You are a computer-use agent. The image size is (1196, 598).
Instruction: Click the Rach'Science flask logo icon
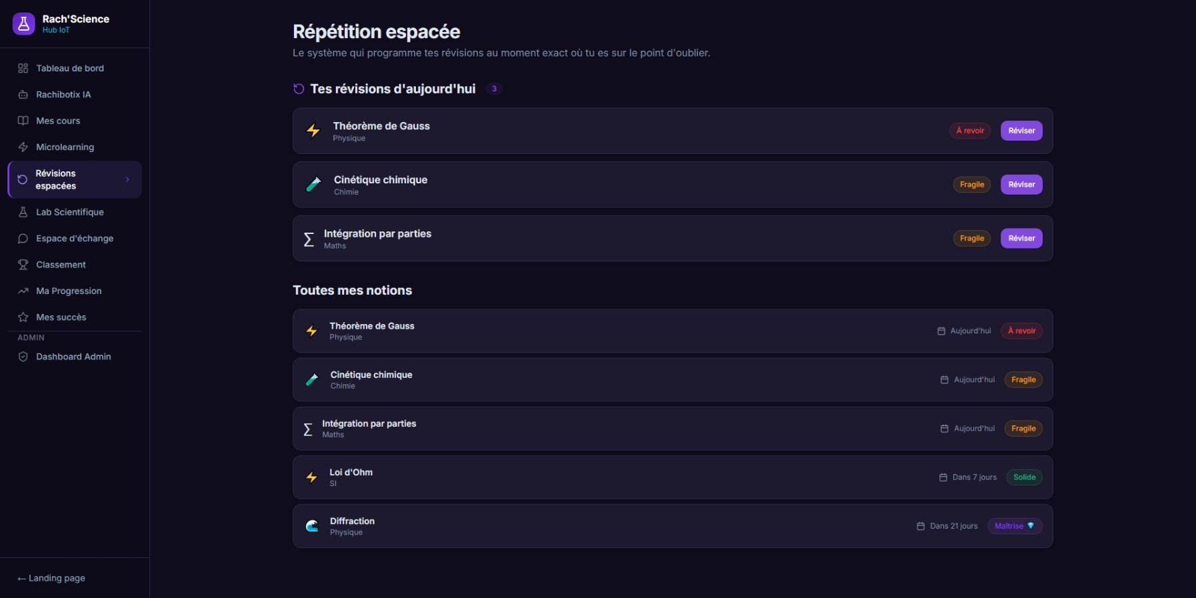point(23,24)
